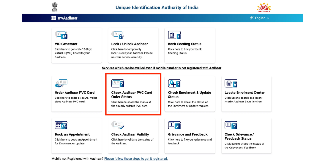Click the Aadhaar sun logo
Image resolution: width=313 pixels, height=168 pixels.
click(x=264, y=7)
